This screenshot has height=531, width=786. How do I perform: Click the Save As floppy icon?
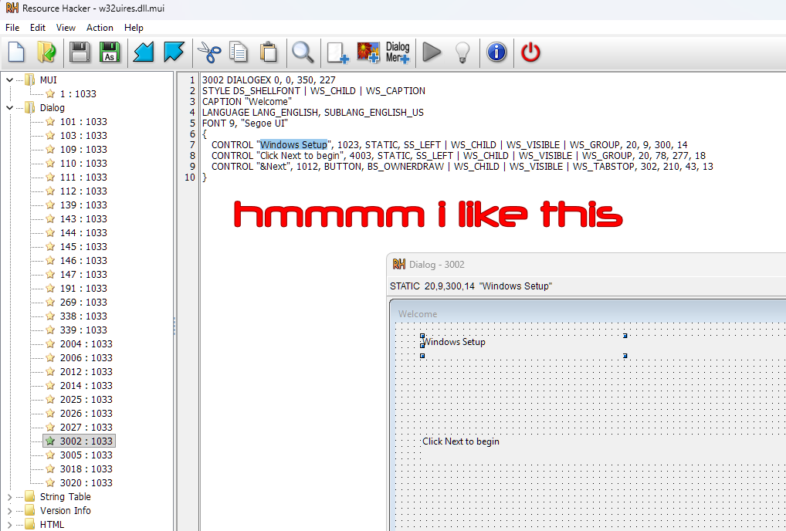click(110, 52)
